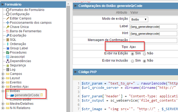The height and width of the screenshot is (112, 178).
Task: Delete generateQrCode button using trash icon
Action: [42, 95]
